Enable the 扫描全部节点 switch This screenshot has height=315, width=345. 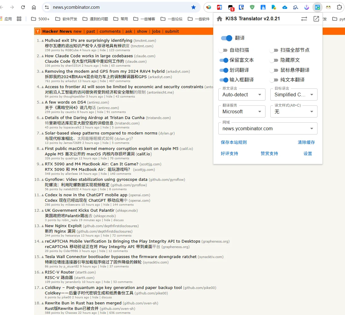pyautogui.click(x=274, y=50)
